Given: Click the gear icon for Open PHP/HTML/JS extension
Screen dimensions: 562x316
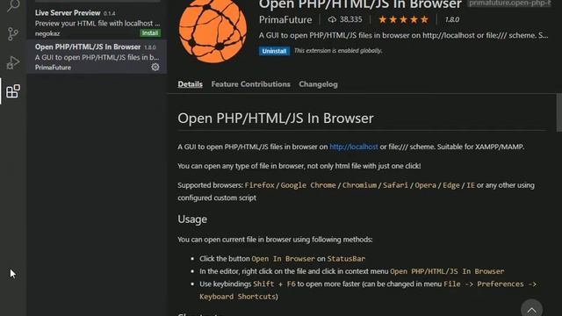Looking at the screenshot, I should pos(155,67).
